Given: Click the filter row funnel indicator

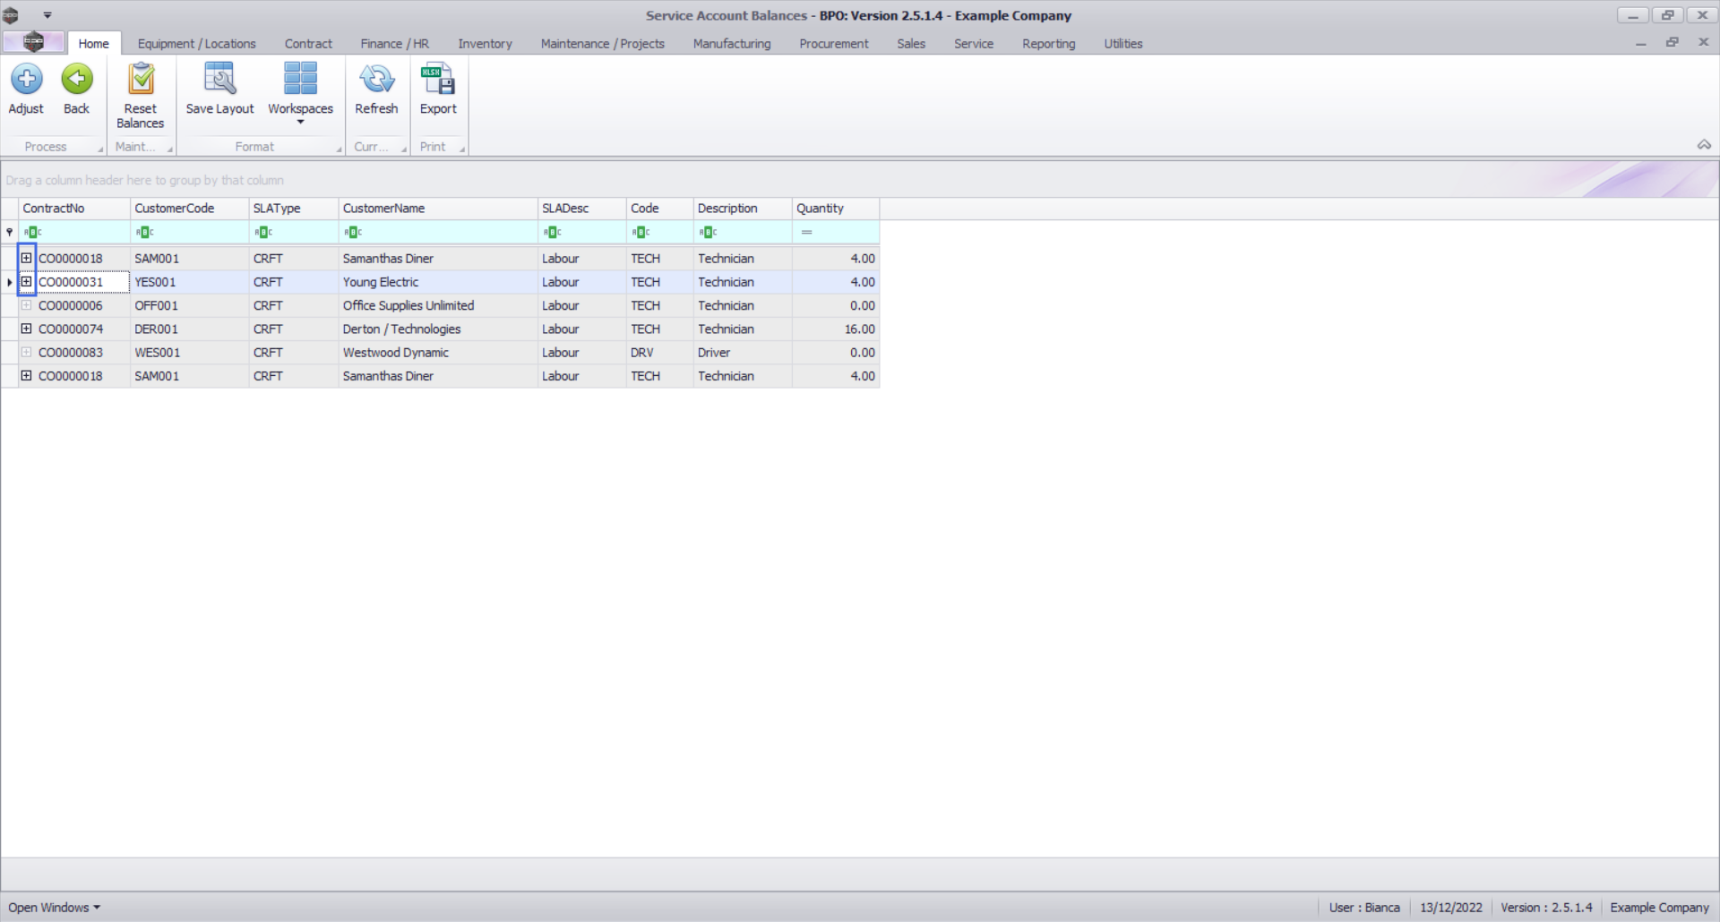Looking at the screenshot, I should [10, 232].
